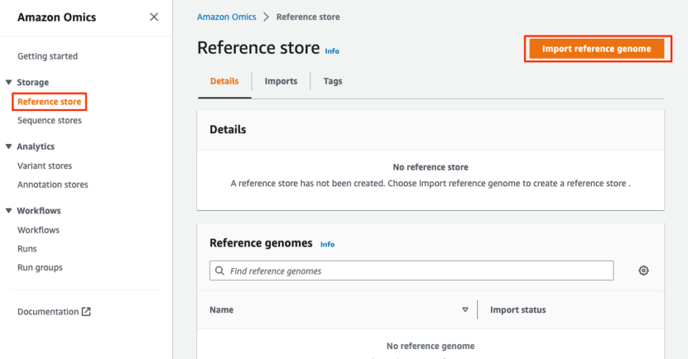Screen dimensions: 688x359
Task: Click the Analytics section heading text
Action: pyautogui.click(x=36, y=147)
